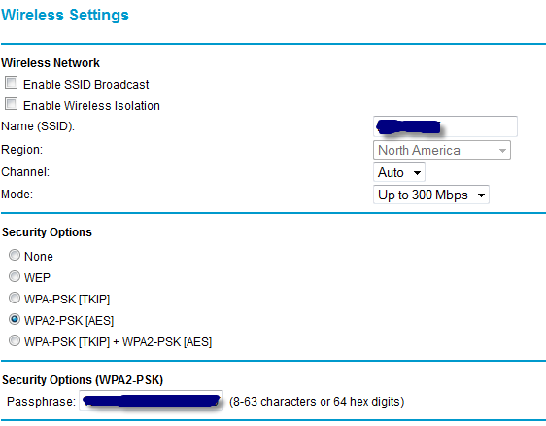This screenshot has width=546, height=426.
Task: Click the WPA2-PSK [AES] label text
Action: pos(69,321)
